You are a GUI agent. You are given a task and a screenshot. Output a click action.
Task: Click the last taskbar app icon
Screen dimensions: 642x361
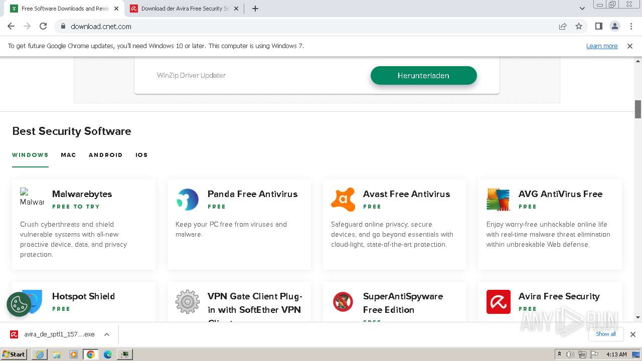pyautogui.click(x=125, y=354)
